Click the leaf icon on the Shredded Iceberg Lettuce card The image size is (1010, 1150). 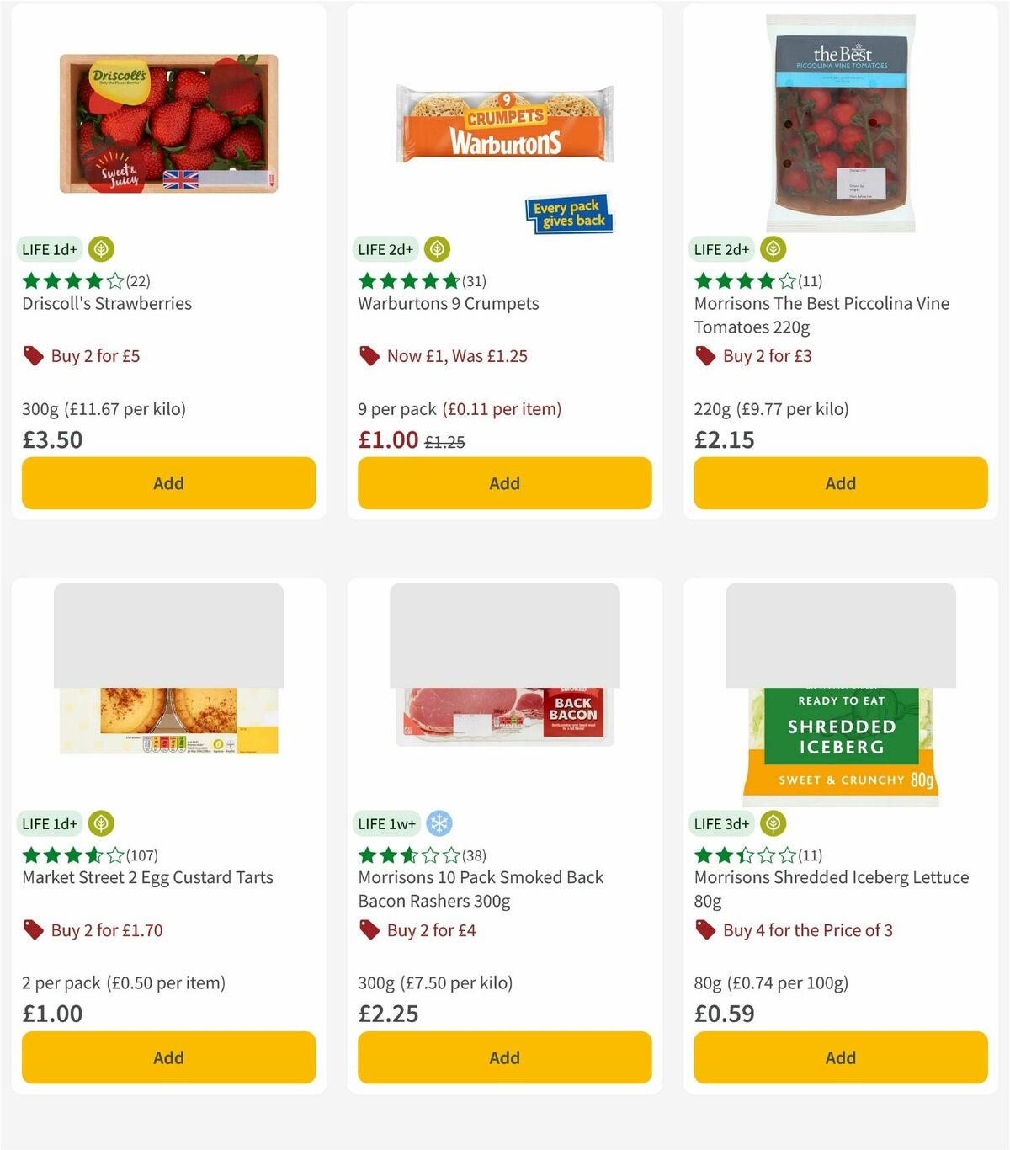773,823
